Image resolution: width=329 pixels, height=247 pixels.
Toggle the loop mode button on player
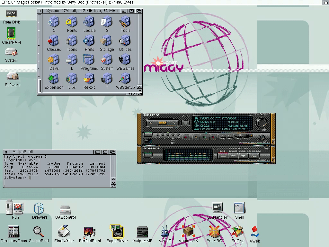tap(157, 135)
